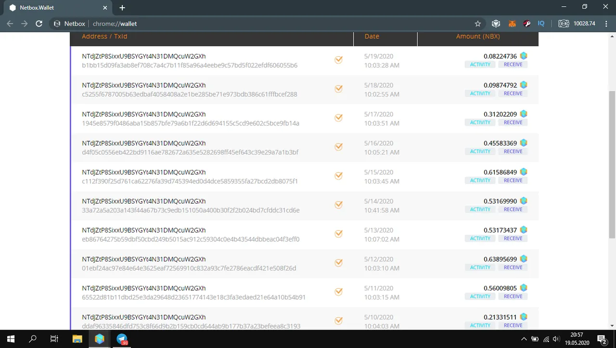616x348 pixels.
Task: Click the amount 0.53173437
Action: click(500, 230)
